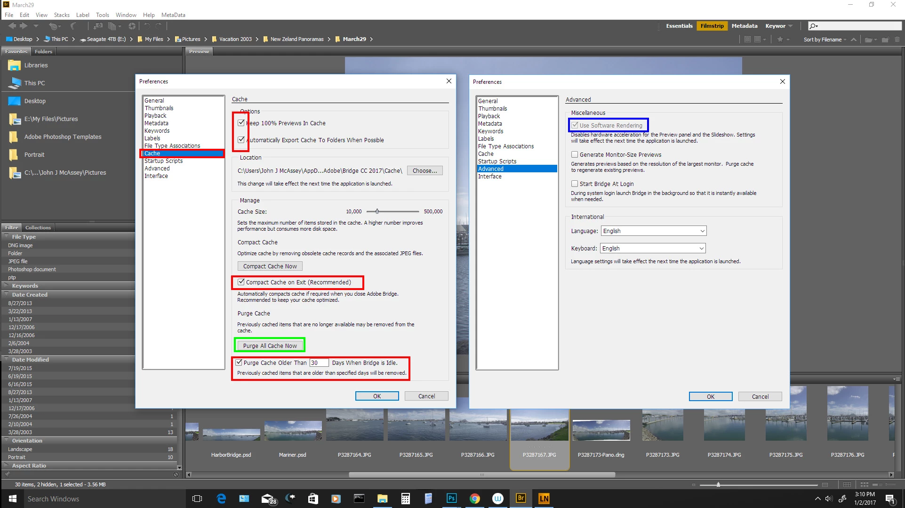Enable Start Bridge At Login
This screenshot has width=905, height=508.
coord(575,184)
